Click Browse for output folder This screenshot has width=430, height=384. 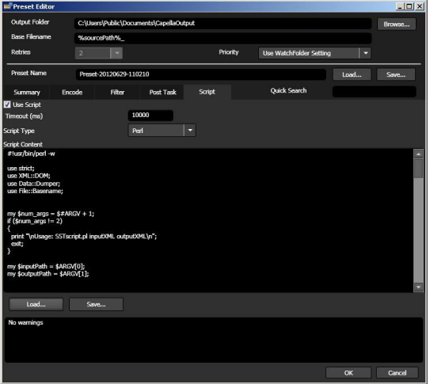point(397,24)
